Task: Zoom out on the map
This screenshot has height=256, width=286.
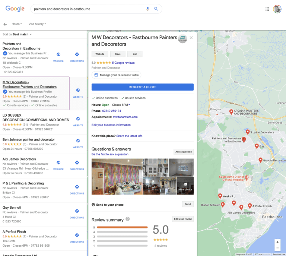Action: pyautogui.click(x=277, y=248)
